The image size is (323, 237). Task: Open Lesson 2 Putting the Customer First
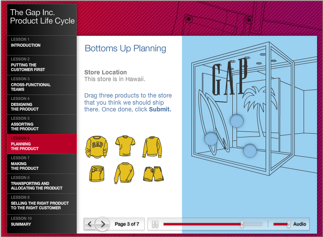click(x=42, y=65)
